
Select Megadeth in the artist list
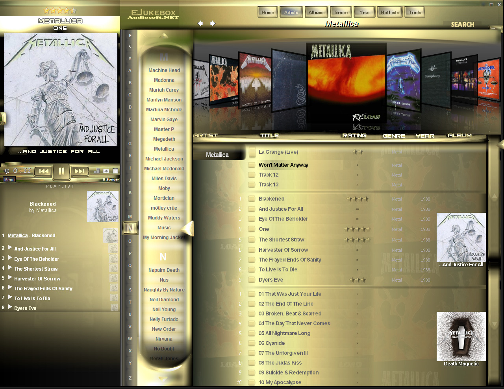point(164,139)
